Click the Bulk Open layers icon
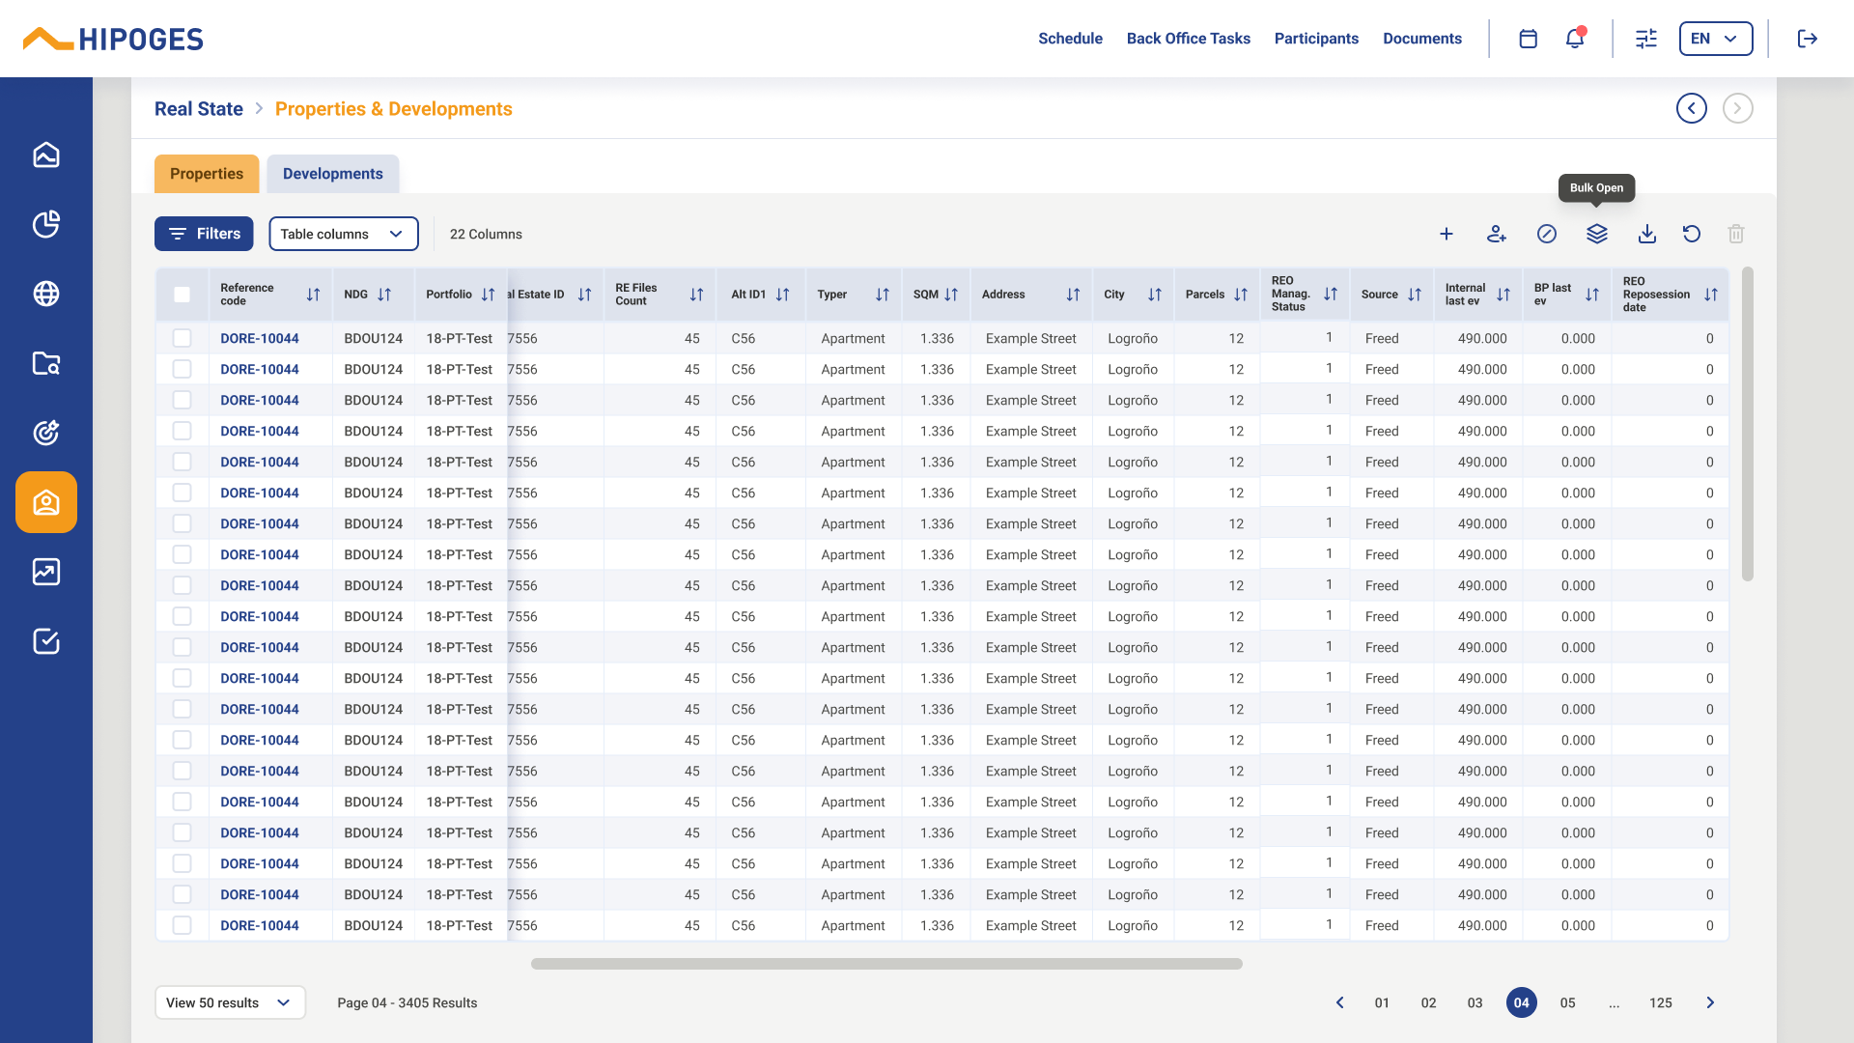 (1597, 234)
